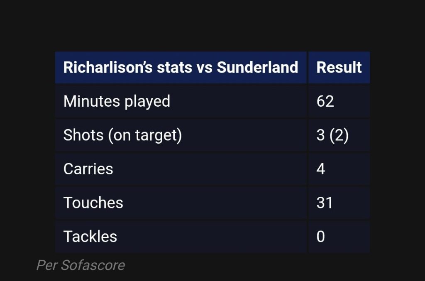425x281 pixels.
Task: Click the "Touches" row label
Action: [93, 203]
